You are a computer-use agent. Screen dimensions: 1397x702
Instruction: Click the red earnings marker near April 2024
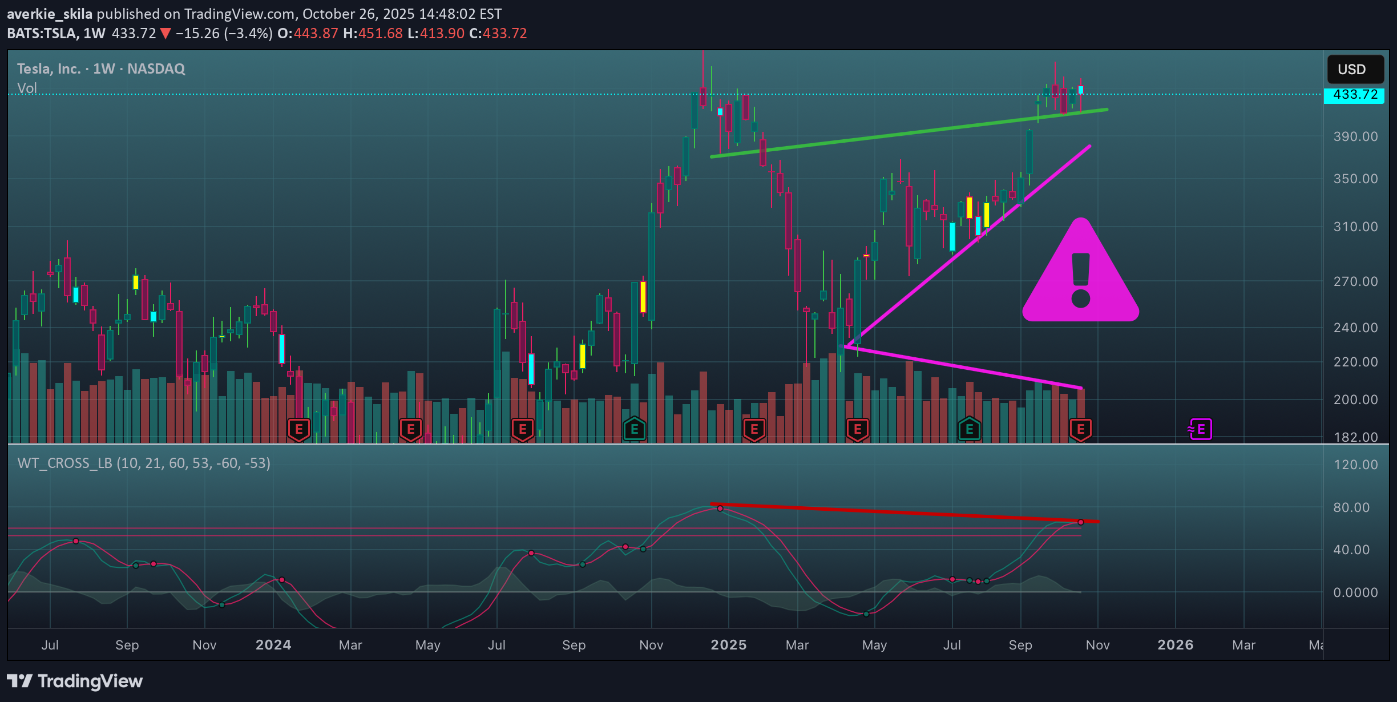(x=411, y=429)
